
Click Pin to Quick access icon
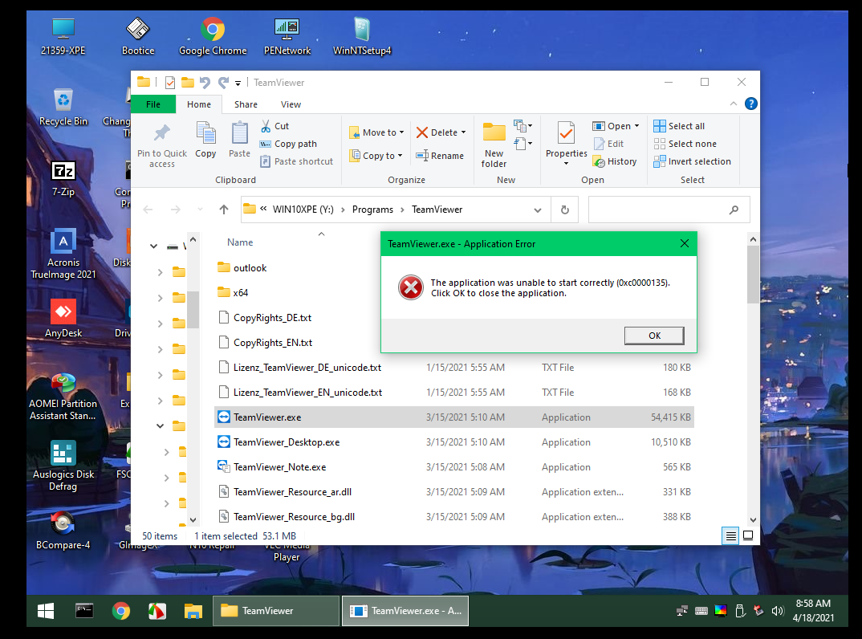(x=161, y=133)
